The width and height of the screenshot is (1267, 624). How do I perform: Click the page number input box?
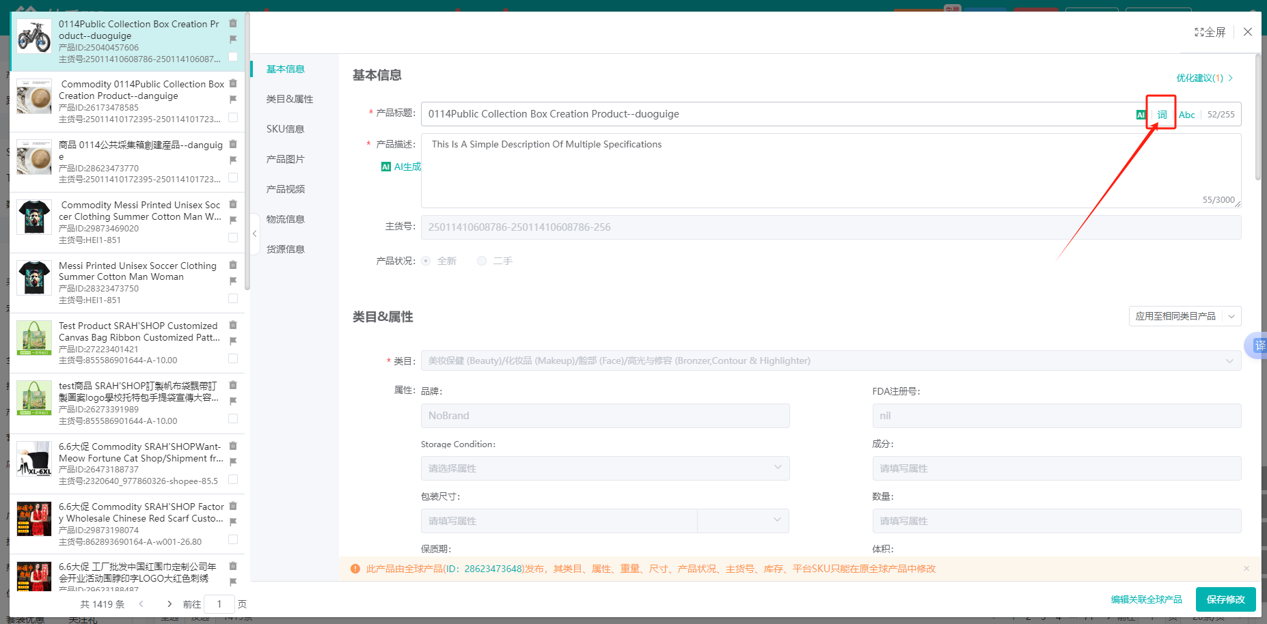point(219,604)
